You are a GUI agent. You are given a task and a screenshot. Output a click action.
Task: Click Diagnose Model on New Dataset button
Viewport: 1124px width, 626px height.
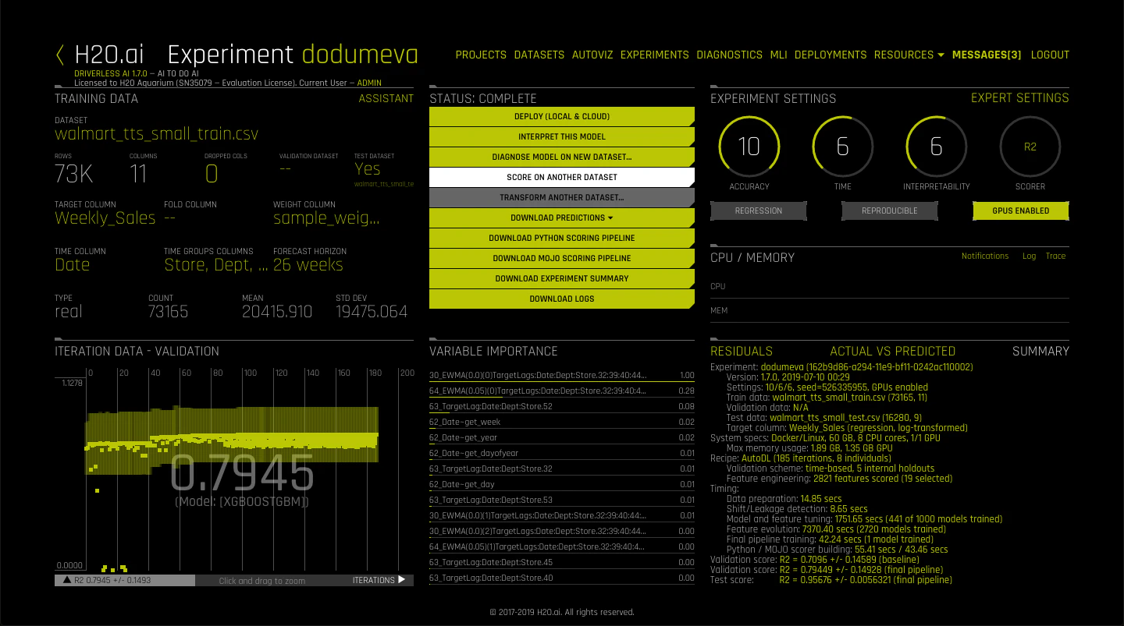coord(562,157)
